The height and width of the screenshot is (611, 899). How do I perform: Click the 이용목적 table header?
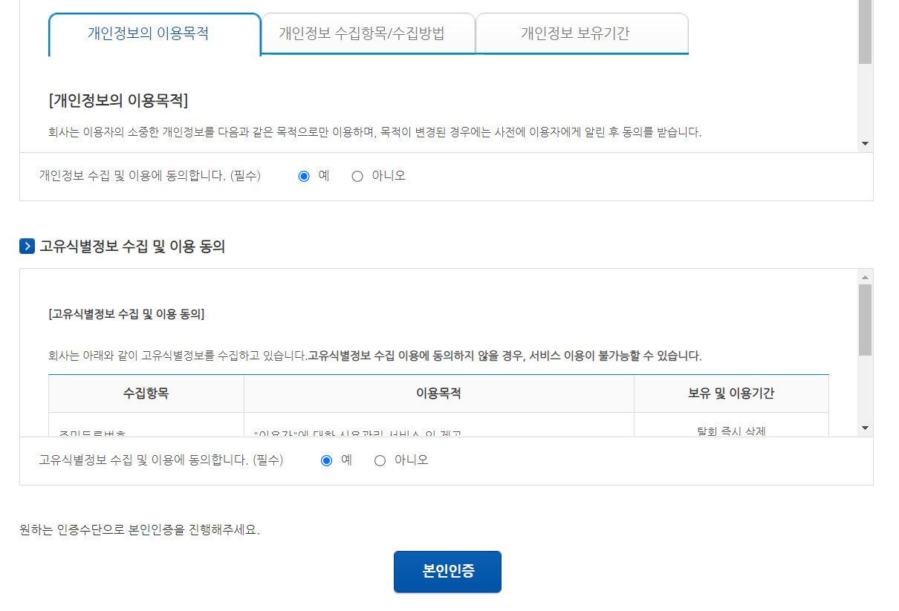coord(438,393)
